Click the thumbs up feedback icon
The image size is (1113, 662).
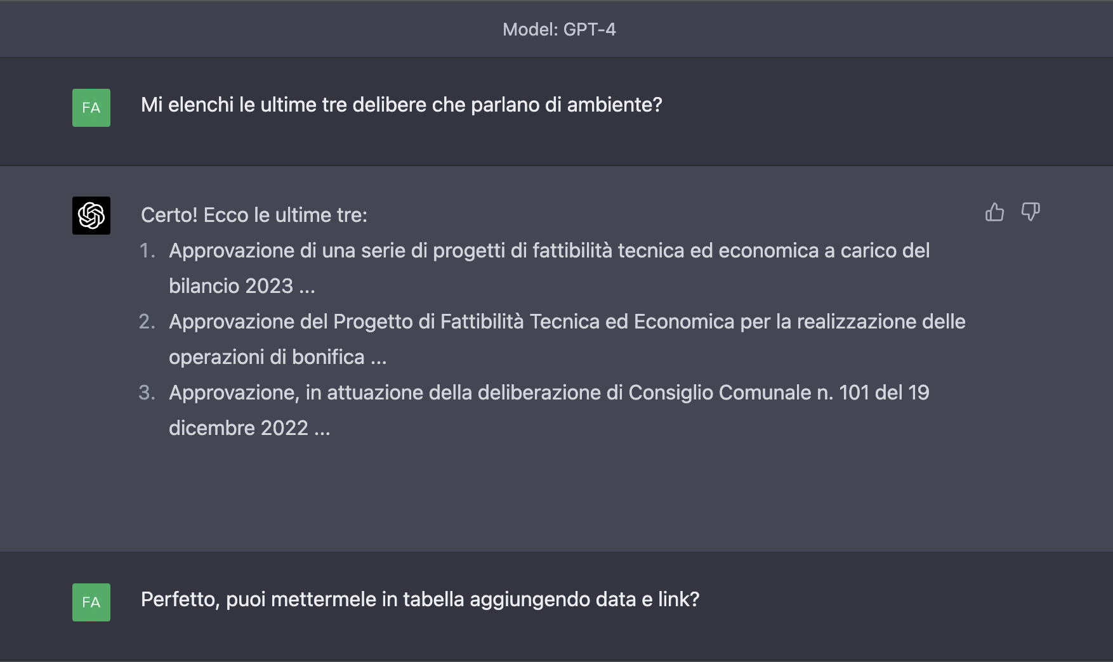[994, 212]
